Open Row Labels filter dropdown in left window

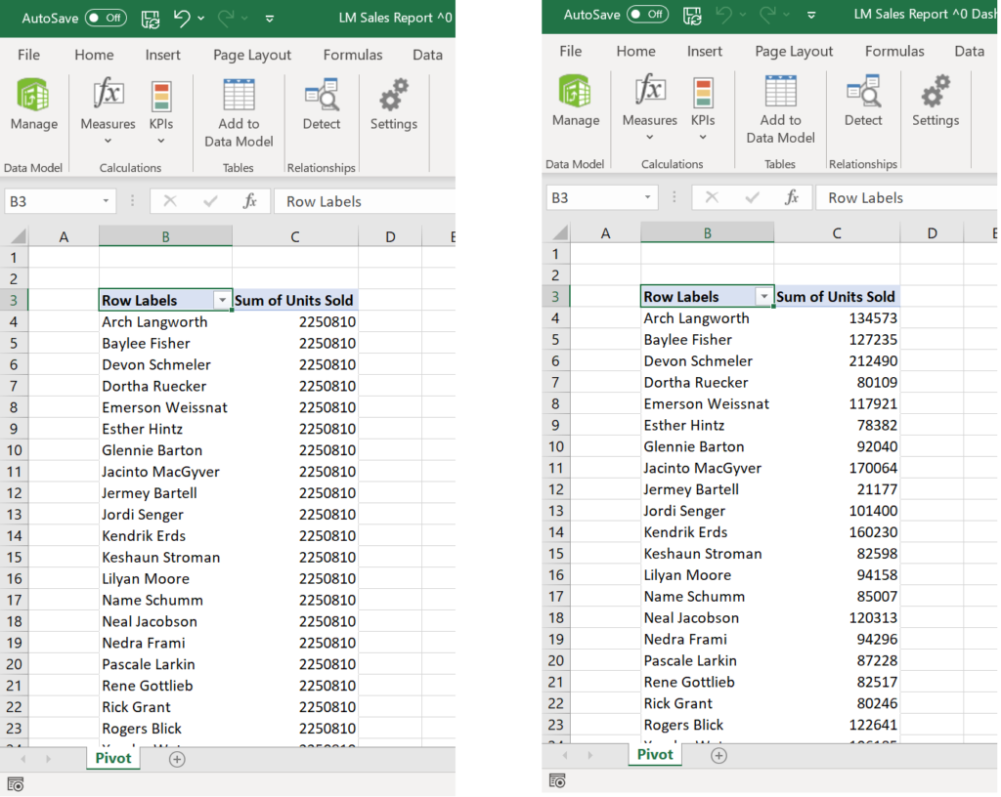(222, 301)
